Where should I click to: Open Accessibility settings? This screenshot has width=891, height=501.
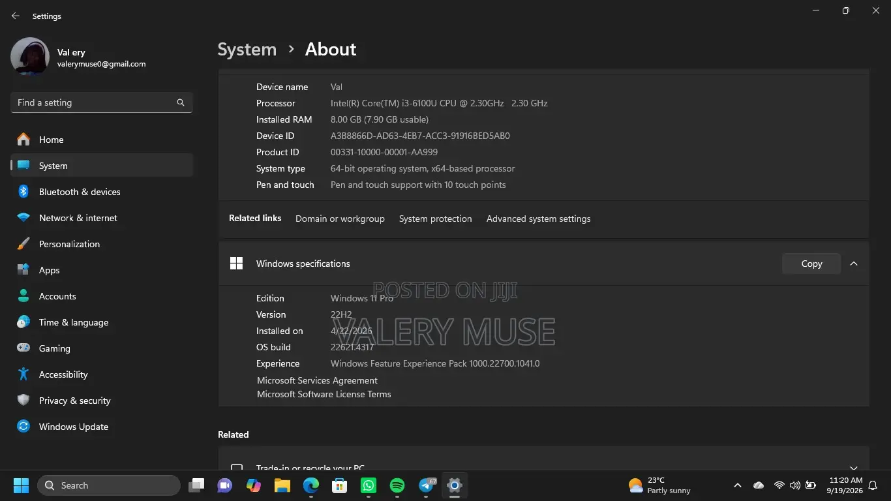pyautogui.click(x=102, y=374)
